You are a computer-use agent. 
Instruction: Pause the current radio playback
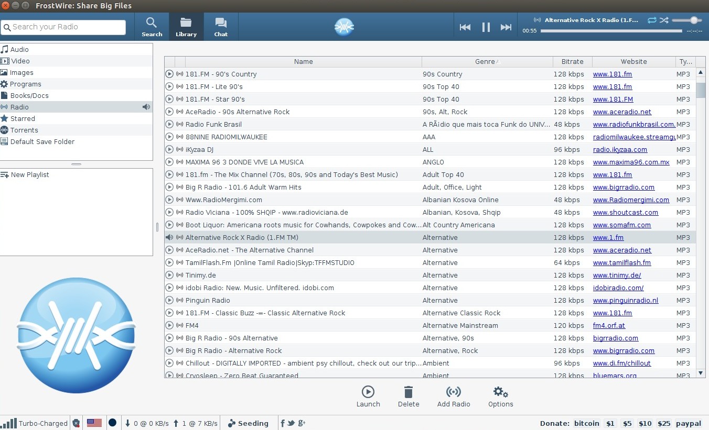(x=486, y=27)
